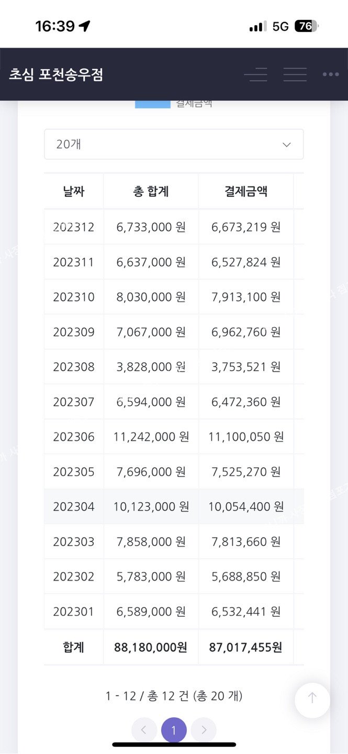Click the 결제금액 column header

246,191
